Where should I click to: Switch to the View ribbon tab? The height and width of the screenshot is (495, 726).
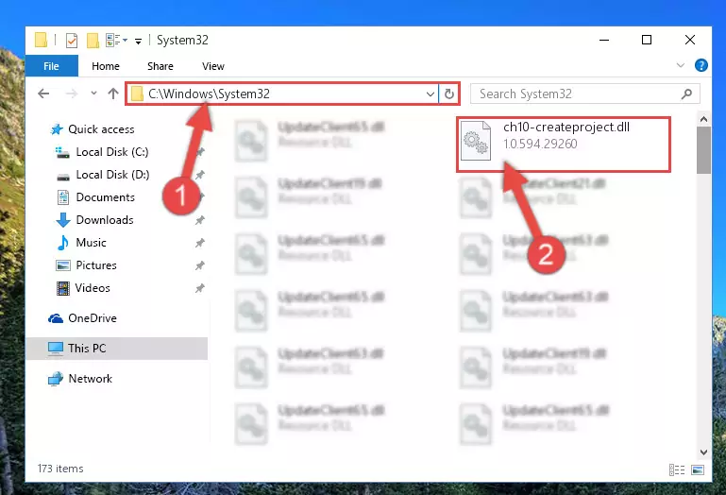tap(213, 66)
